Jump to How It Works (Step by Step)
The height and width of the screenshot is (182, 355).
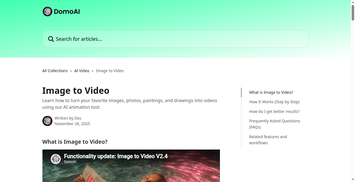274,102
